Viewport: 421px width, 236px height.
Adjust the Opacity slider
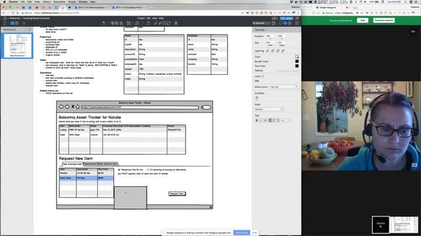pyautogui.click(x=287, y=70)
